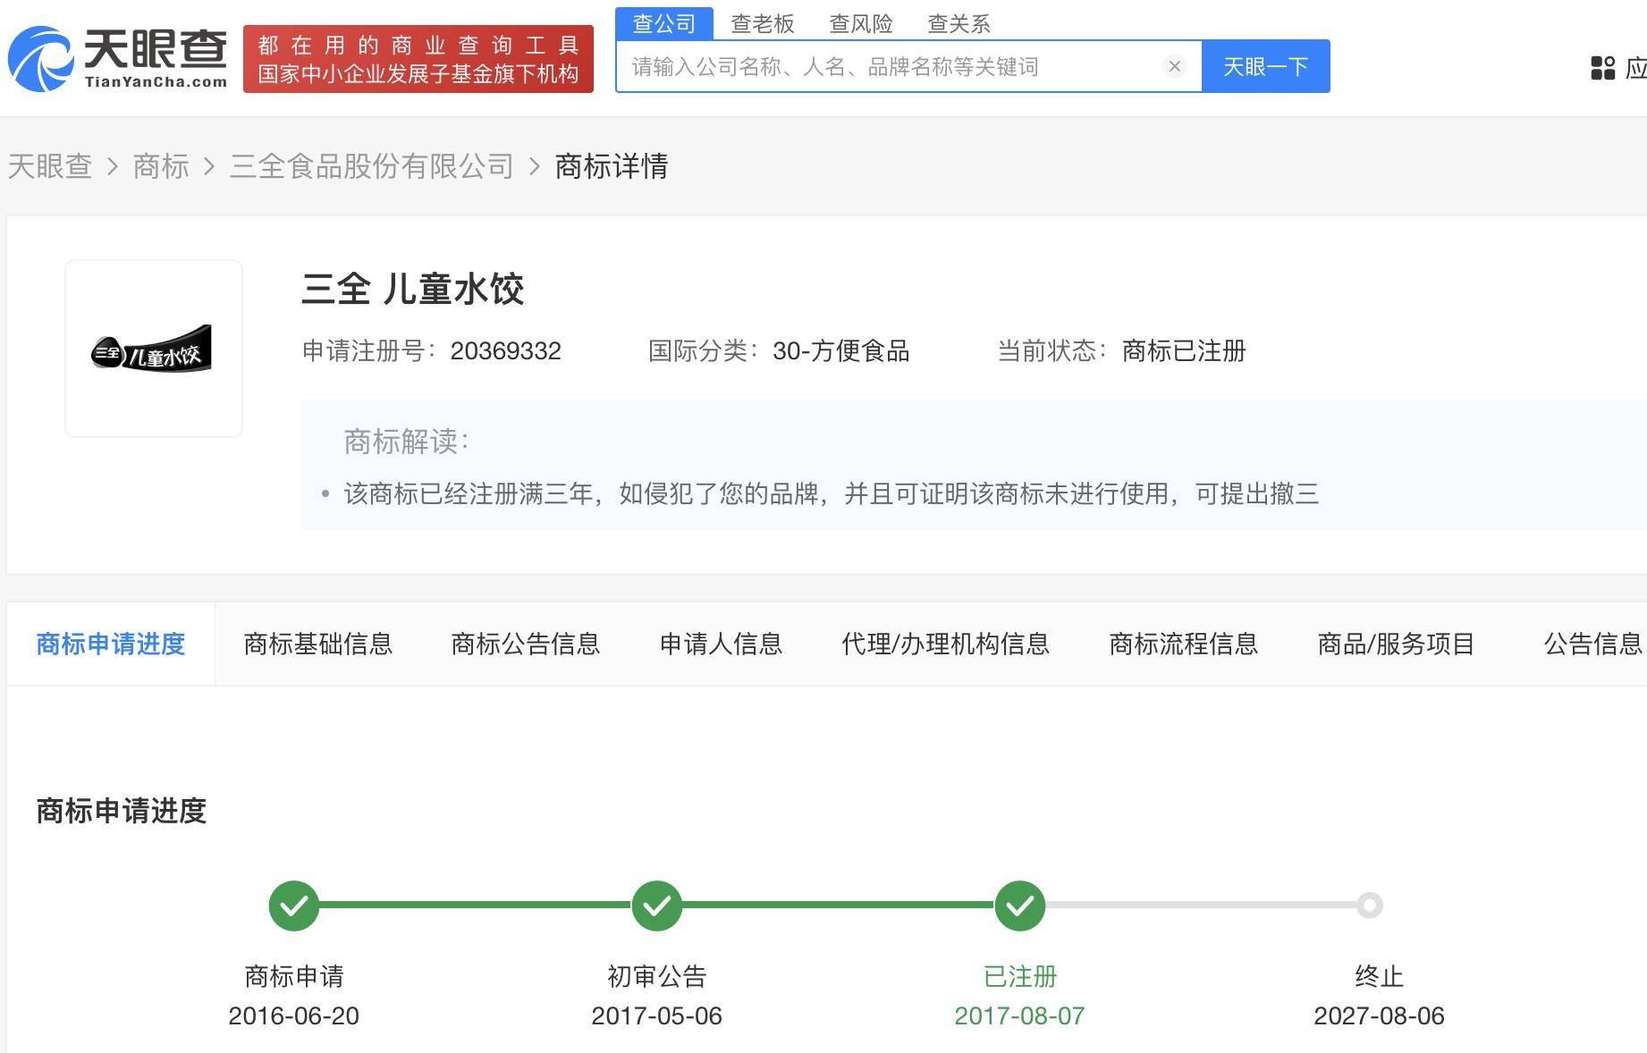Open the 商标流程信息 tab
Screen dimensions: 1647x1053
coord(1184,644)
